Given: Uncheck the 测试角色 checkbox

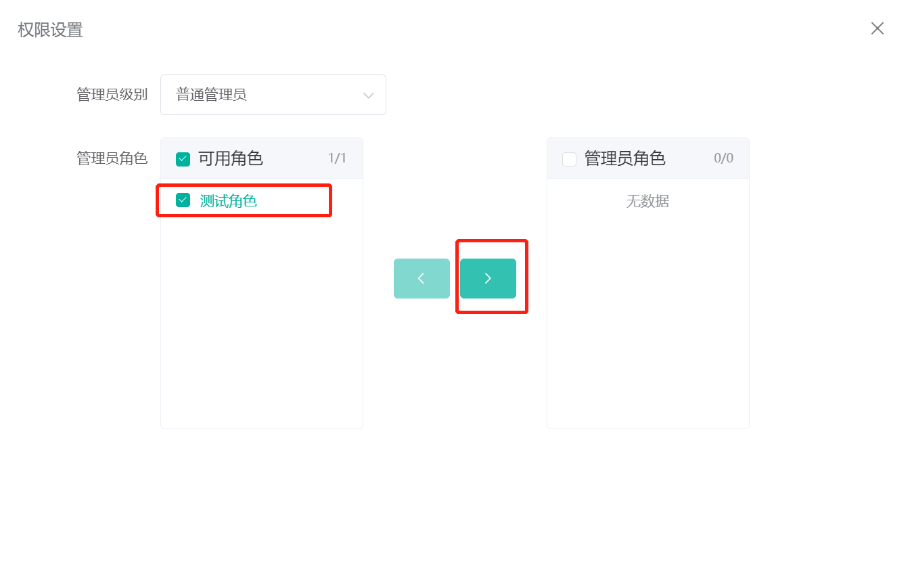Looking at the screenshot, I should tap(183, 200).
